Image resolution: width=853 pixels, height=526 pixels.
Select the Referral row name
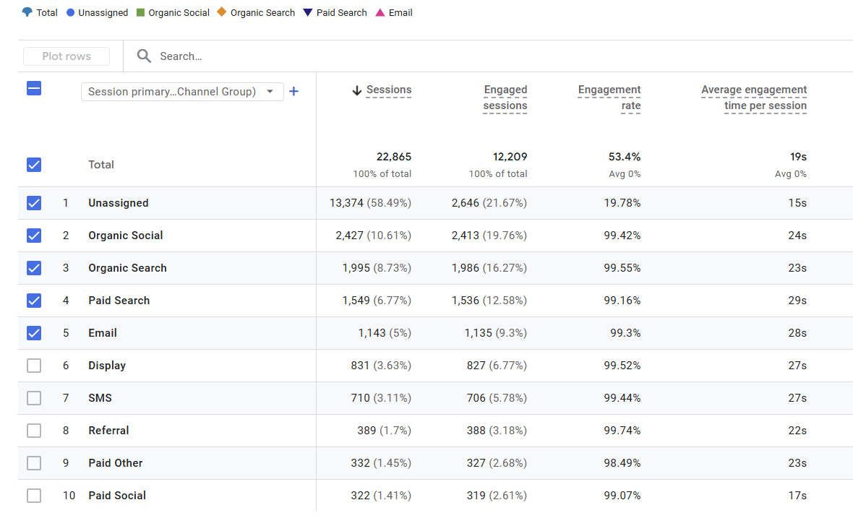108,431
